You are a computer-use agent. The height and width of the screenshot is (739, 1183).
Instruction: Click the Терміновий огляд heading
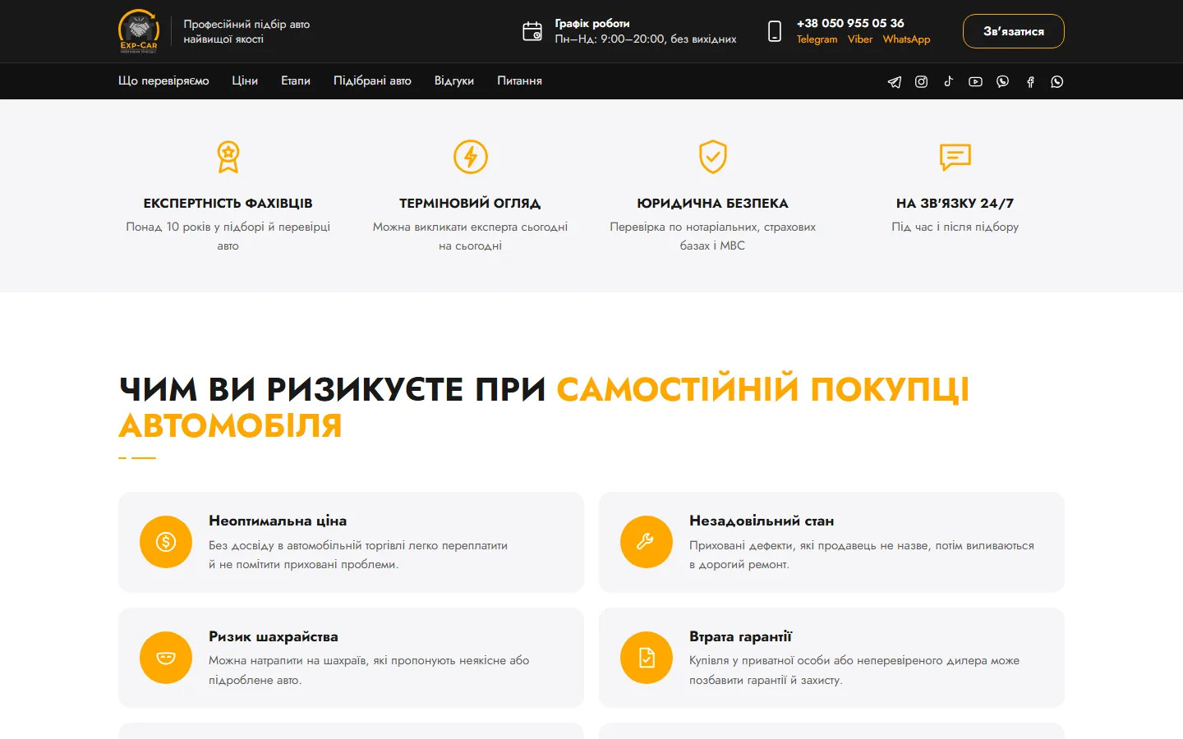click(470, 203)
